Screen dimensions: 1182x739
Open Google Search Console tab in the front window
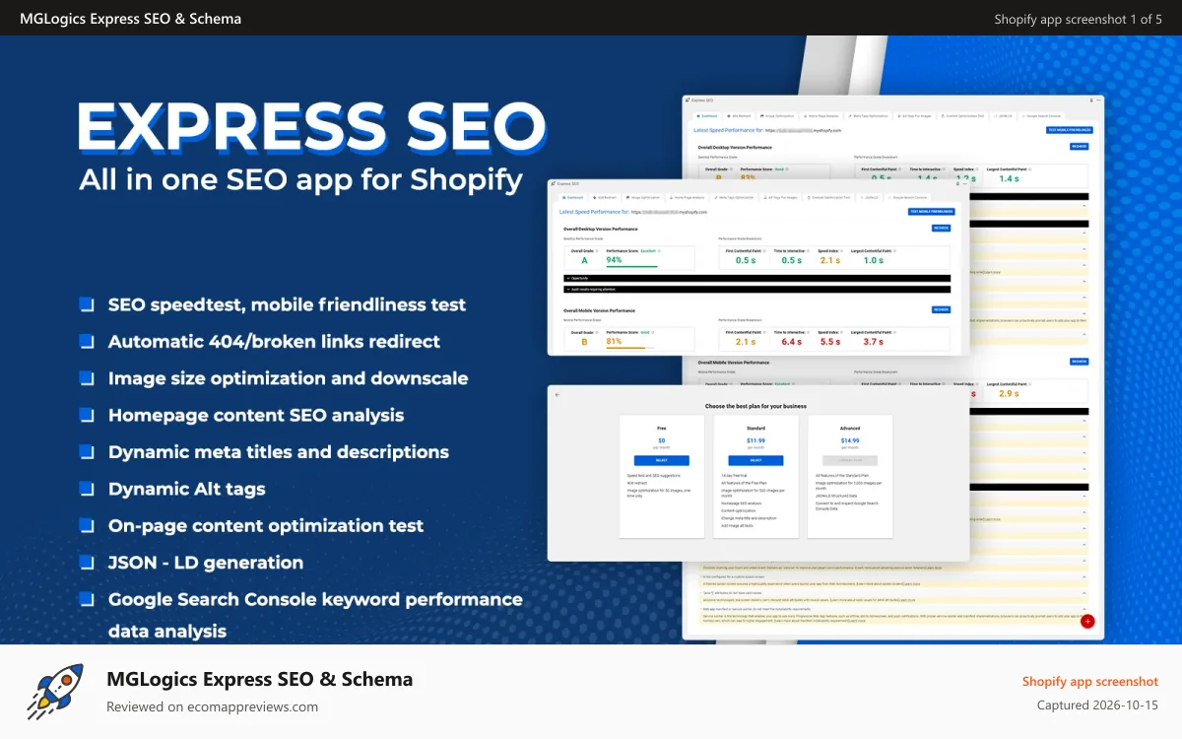tap(907, 198)
